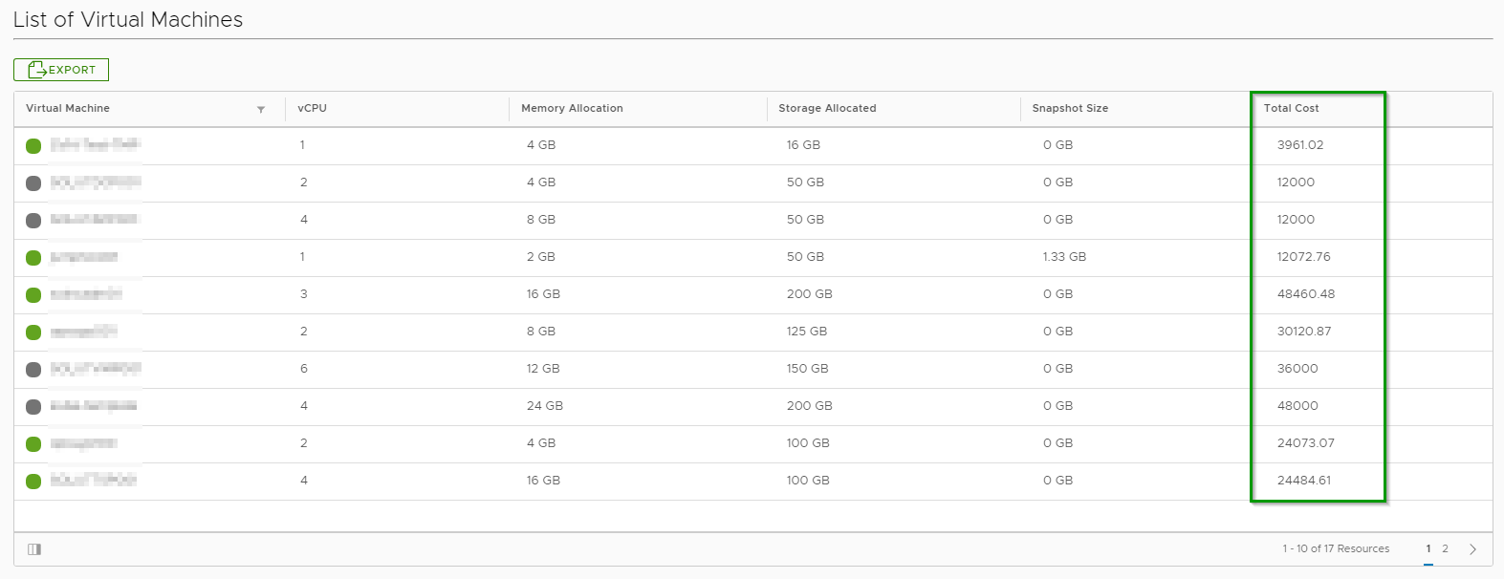Click gray status icon in 48000 row
1504x579 pixels.
pos(33,407)
